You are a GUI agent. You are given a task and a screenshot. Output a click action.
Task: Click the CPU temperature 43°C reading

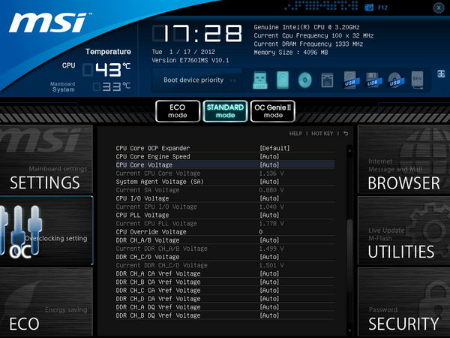107,70
